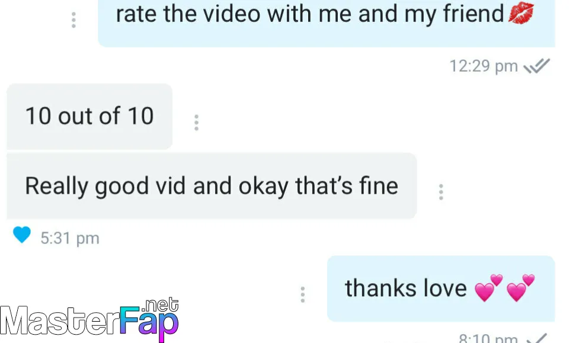
Task: Open three-dot menu next to '10 out of 10'
Action: pos(196,123)
